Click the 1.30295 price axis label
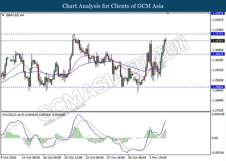This screenshot has height=161, width=226. pos(218,60)
